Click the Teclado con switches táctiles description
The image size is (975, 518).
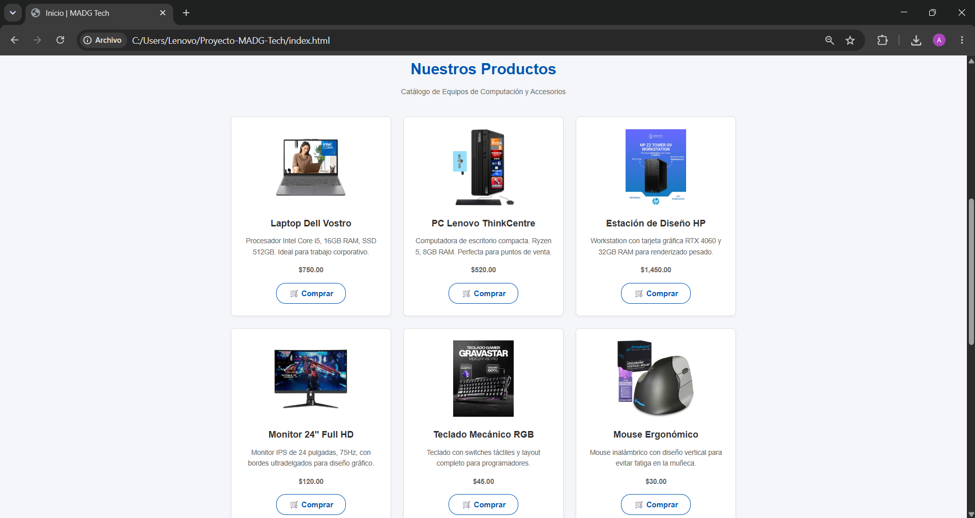pyautogui.click(x=483, y=458)
